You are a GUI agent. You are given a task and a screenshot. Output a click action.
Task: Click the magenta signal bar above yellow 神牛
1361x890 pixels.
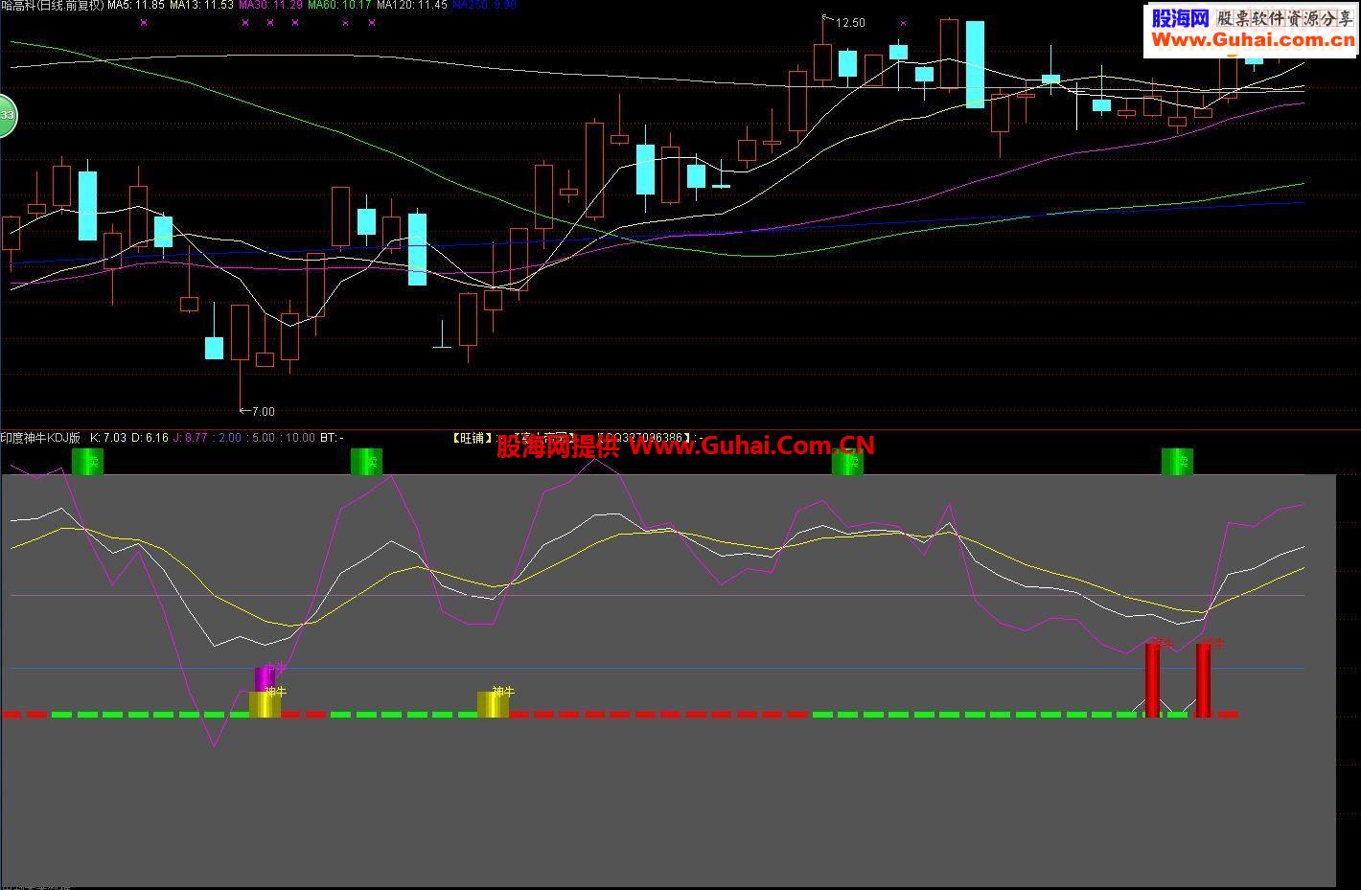tap(265, 678)
